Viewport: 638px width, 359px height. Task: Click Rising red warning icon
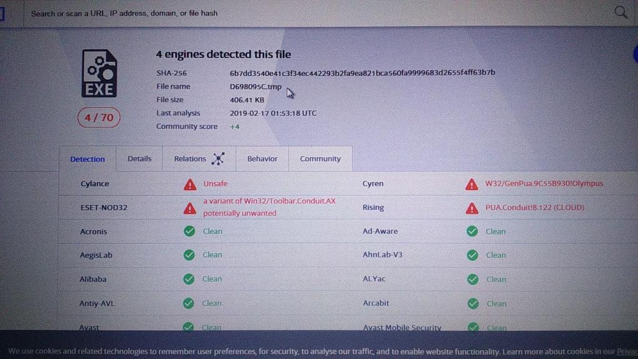pyautogui.click(x=472, y=208)
